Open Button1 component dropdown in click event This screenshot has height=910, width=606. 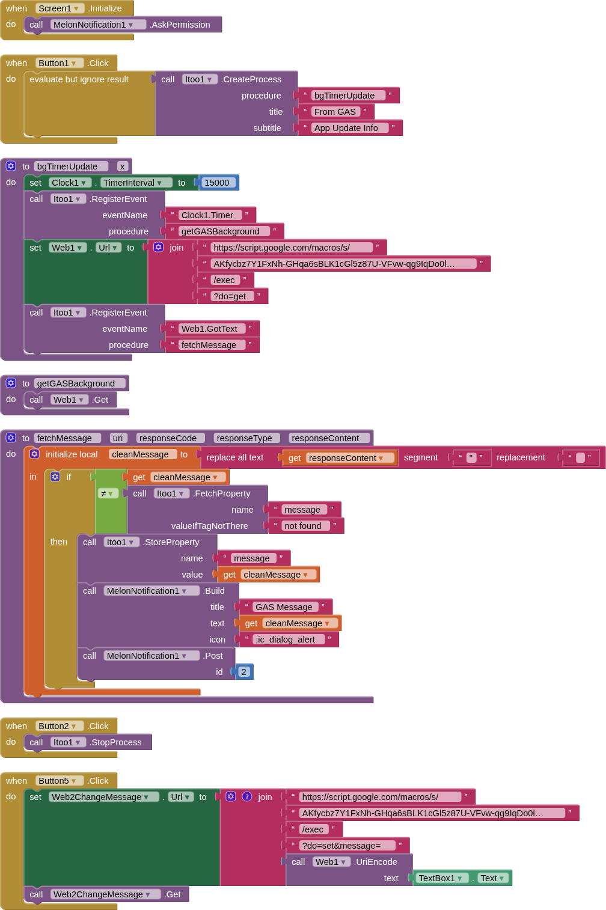coord(74,63)
